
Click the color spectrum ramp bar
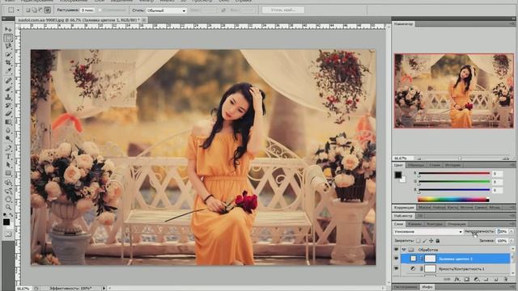(453, 200)
